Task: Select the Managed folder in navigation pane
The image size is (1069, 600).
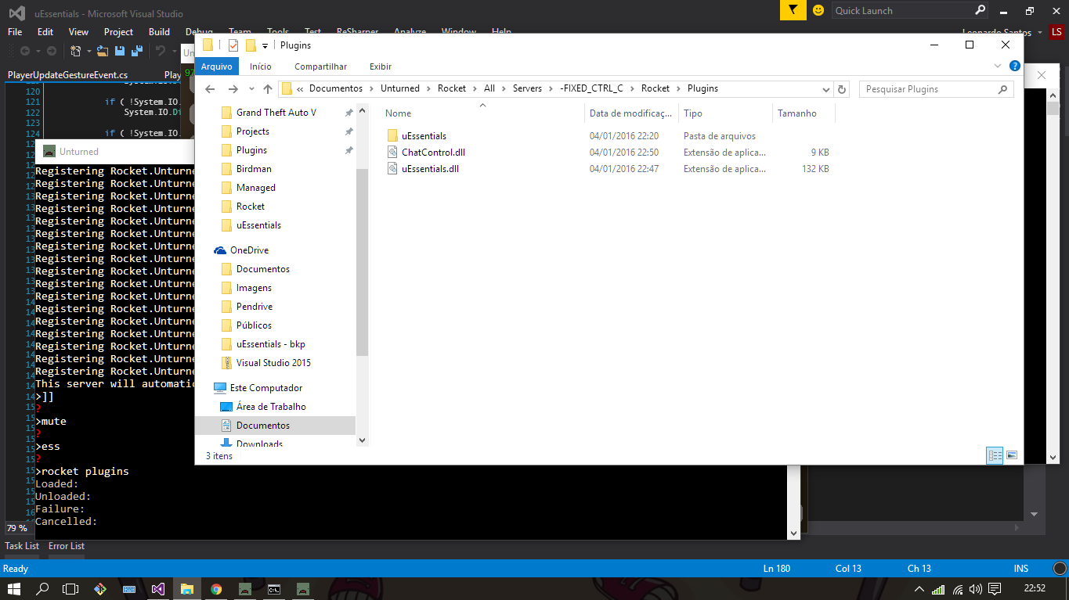Action: (x=255, y=188)
